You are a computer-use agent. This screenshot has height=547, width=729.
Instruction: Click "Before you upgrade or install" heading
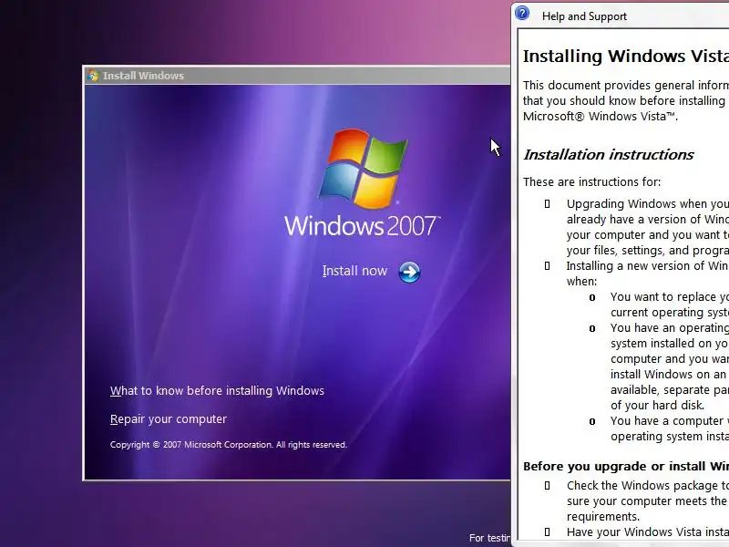(626, 466)
